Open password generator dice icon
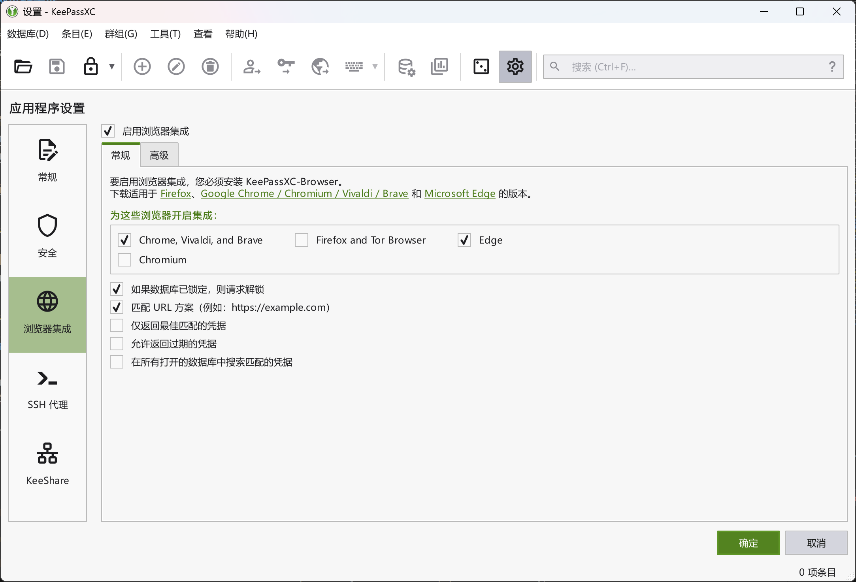The width and height of the screenshot is (856, 582). 481,66
